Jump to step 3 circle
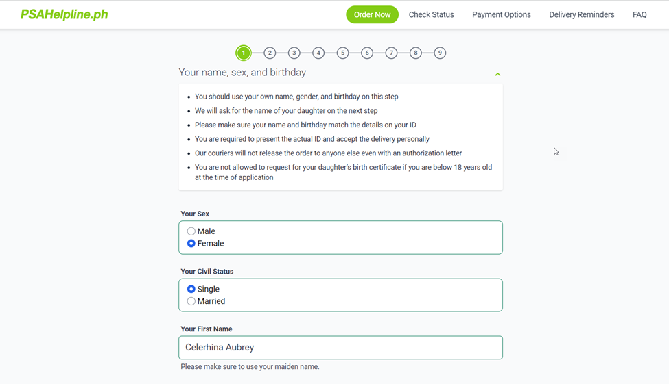 click(294, 53)
